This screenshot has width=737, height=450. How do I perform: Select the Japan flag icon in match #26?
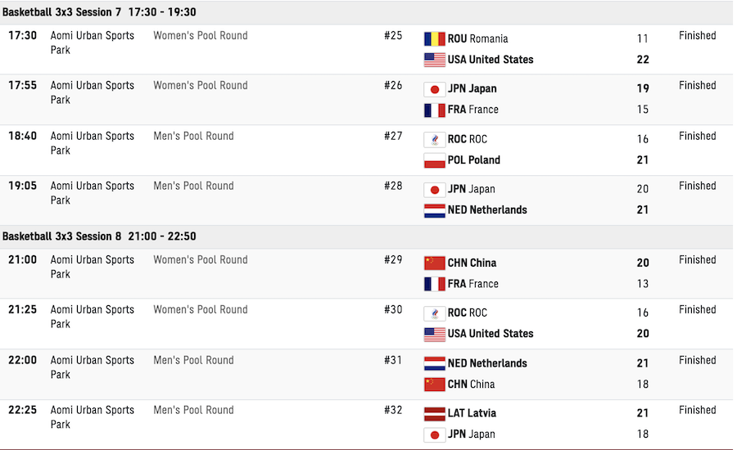pyautogui.click(x=434, y=89)
